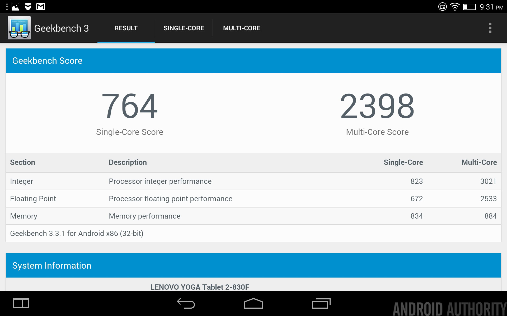
Task: Tap the 764 single-core score
Action: (x=129, y=106)
